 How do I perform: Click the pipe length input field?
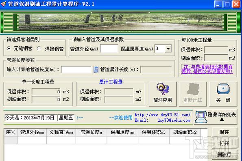pyautogui.click(x=76, y=70)
